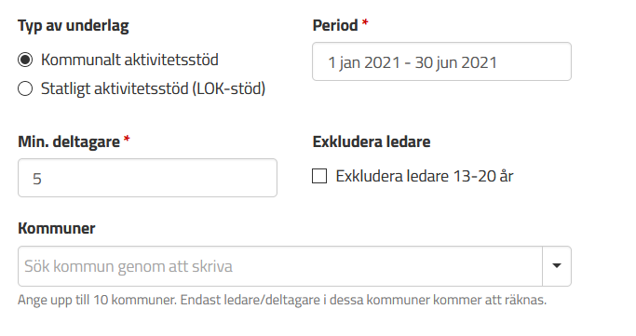Open the Period date range field
Image resolution: width=636 pixels, height=336 pixels.
[441, 61]
